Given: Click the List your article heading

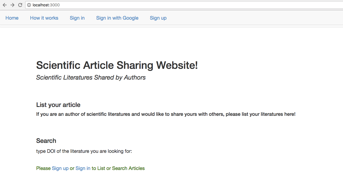Looking at the screenshot, I should point(58,105).
